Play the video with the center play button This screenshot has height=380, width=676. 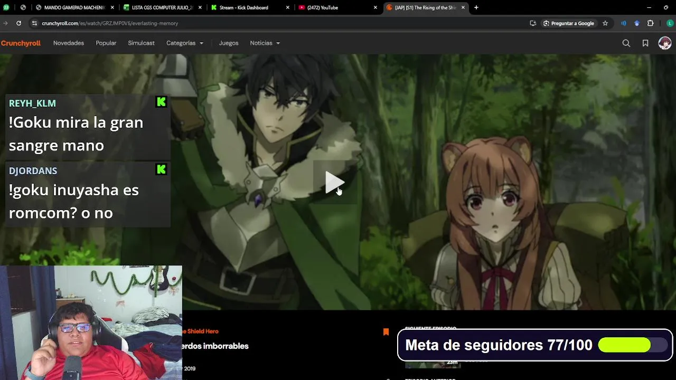pos(334,183)
